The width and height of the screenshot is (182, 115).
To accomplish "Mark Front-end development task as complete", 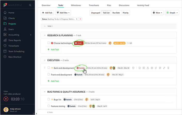I will 49,75.
